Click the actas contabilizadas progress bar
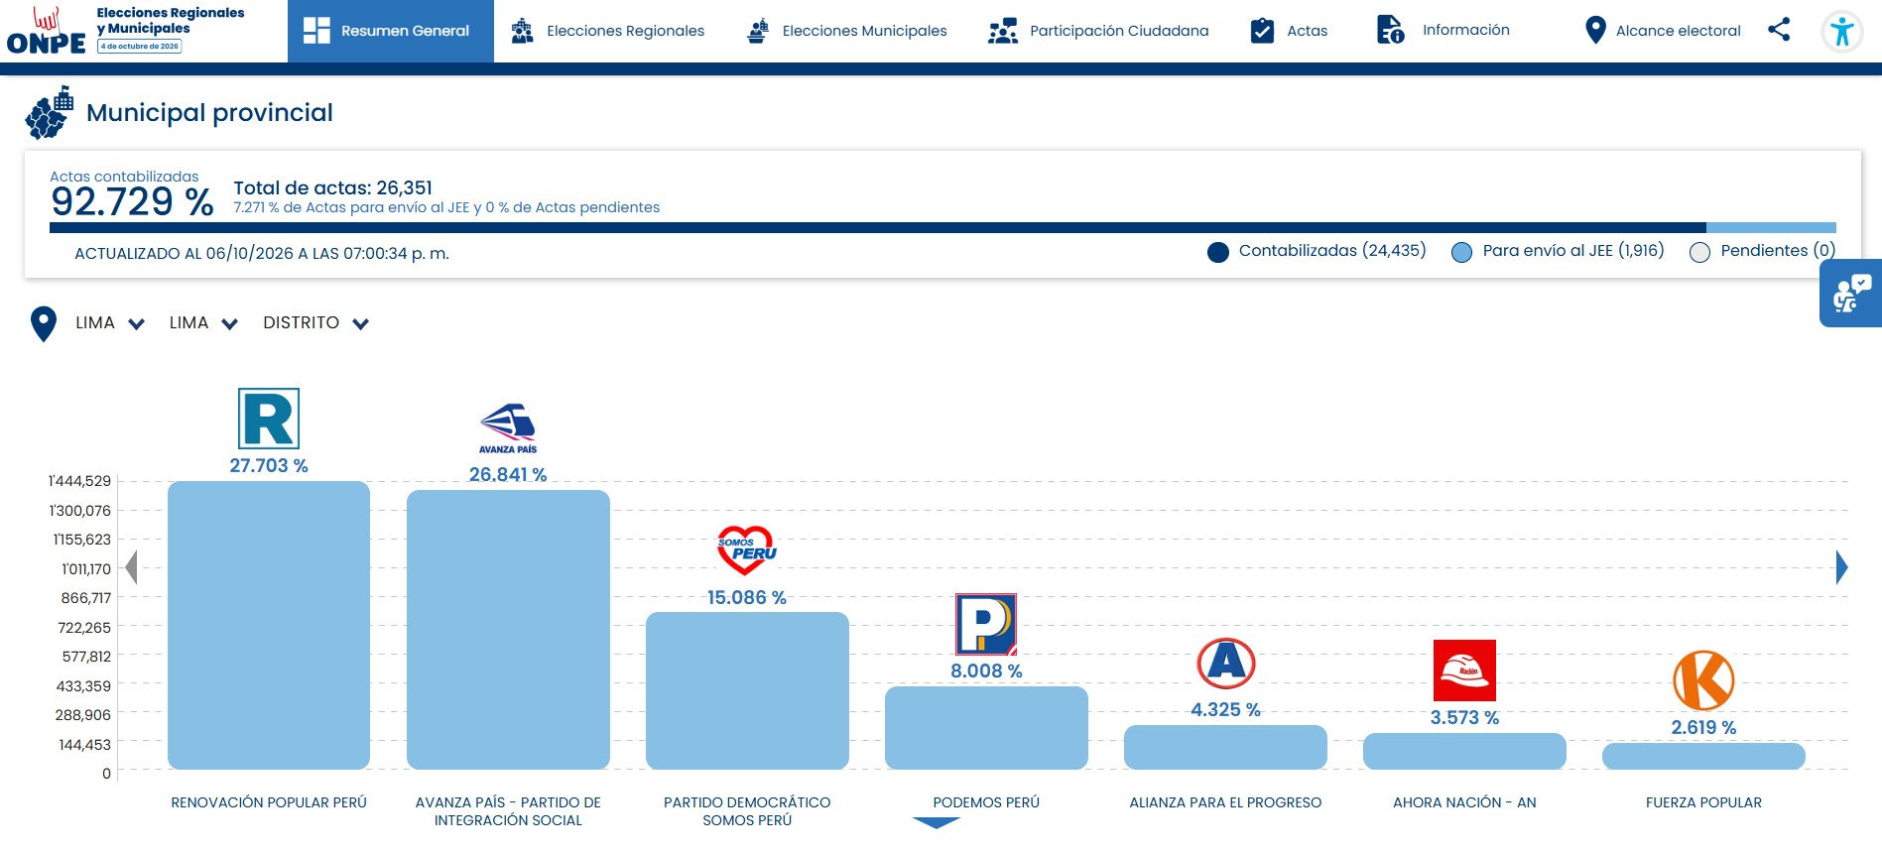The image size is (1882, 855). pos(942,228)
